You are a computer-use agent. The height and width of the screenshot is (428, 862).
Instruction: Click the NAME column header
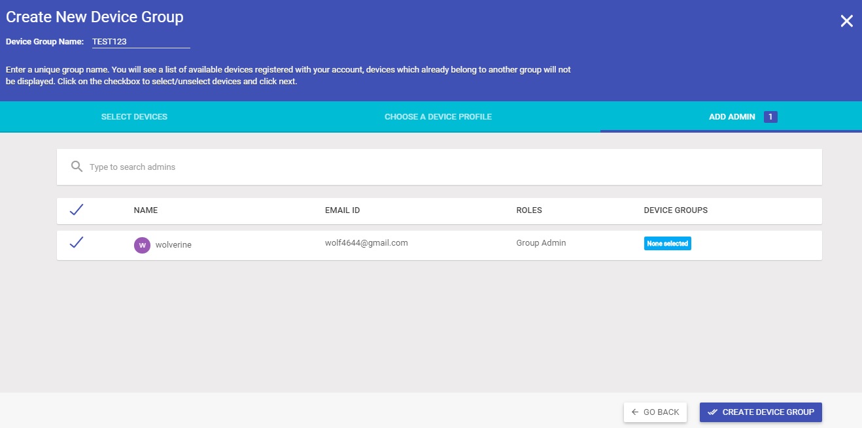[146, 210]
